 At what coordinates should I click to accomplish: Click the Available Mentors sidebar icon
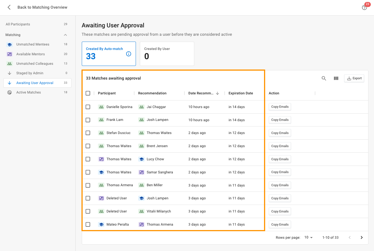point(9,54)
